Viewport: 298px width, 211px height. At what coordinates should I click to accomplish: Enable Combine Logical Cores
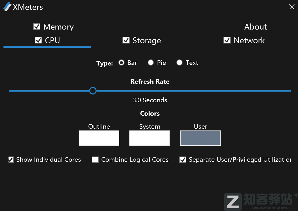[x=95, y=159]
